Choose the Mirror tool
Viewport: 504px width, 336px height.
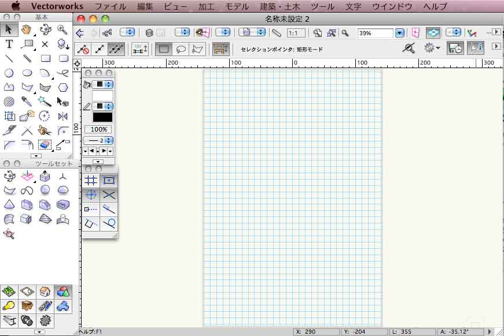tap(62, 117)
